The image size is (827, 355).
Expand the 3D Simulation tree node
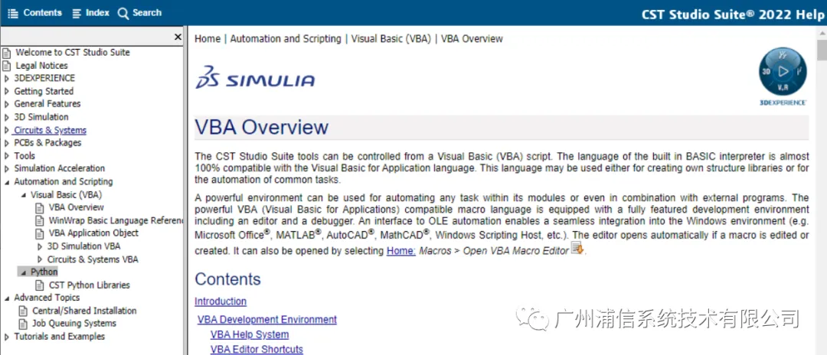(6, 117)
